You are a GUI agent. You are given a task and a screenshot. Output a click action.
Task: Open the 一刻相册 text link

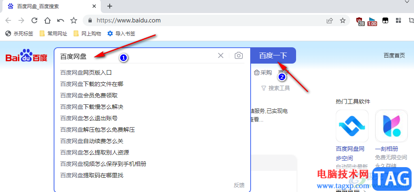(x=387, y=149)
